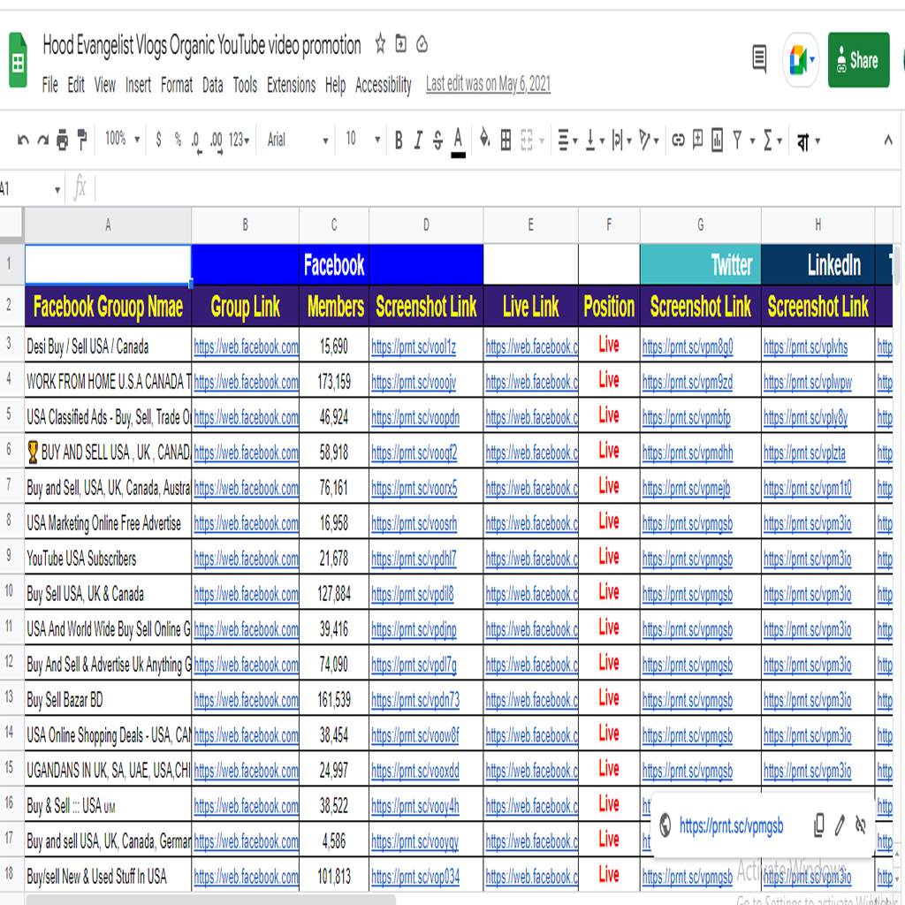Star the document
Image resolution: width=905 pixels, height=905 pixels.
(380, 44)
